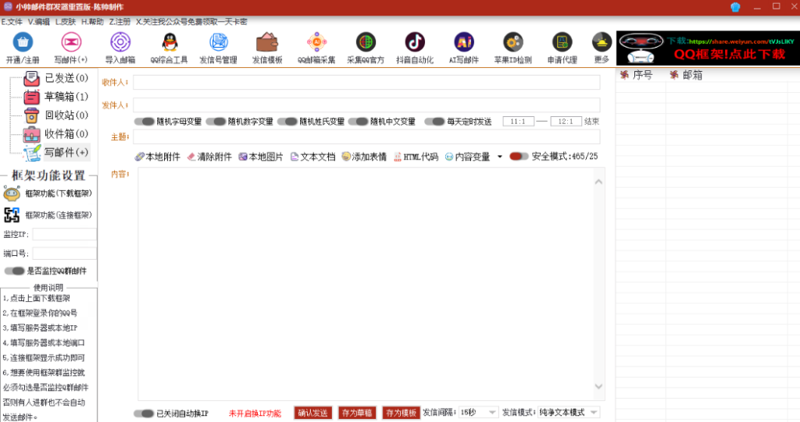Click the 主题 subject field
Screen dimensions: 800x422
pyautogui.click(x=366, y=137)
